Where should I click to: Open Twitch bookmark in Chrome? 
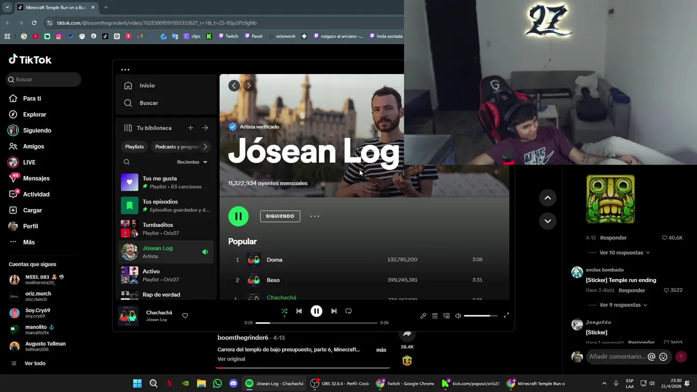228,36
